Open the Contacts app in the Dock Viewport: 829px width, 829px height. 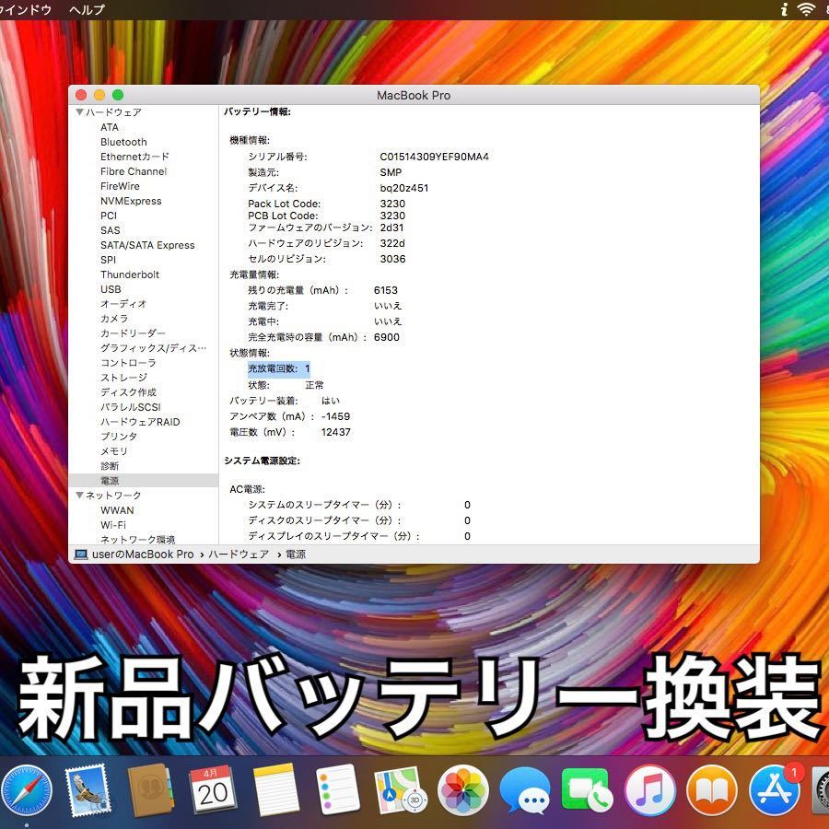pyautogui.click(x=149, y=791)
